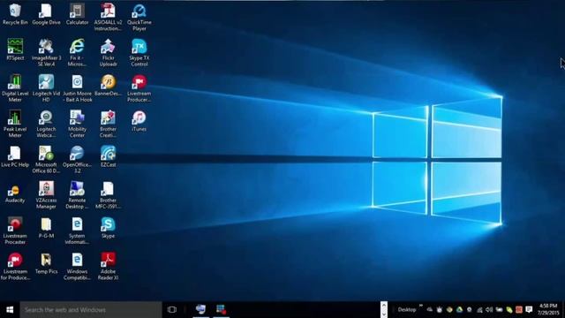
Task: Open the volume speaker tray icon
Action: pyautogui.click(x=489, y=310)
